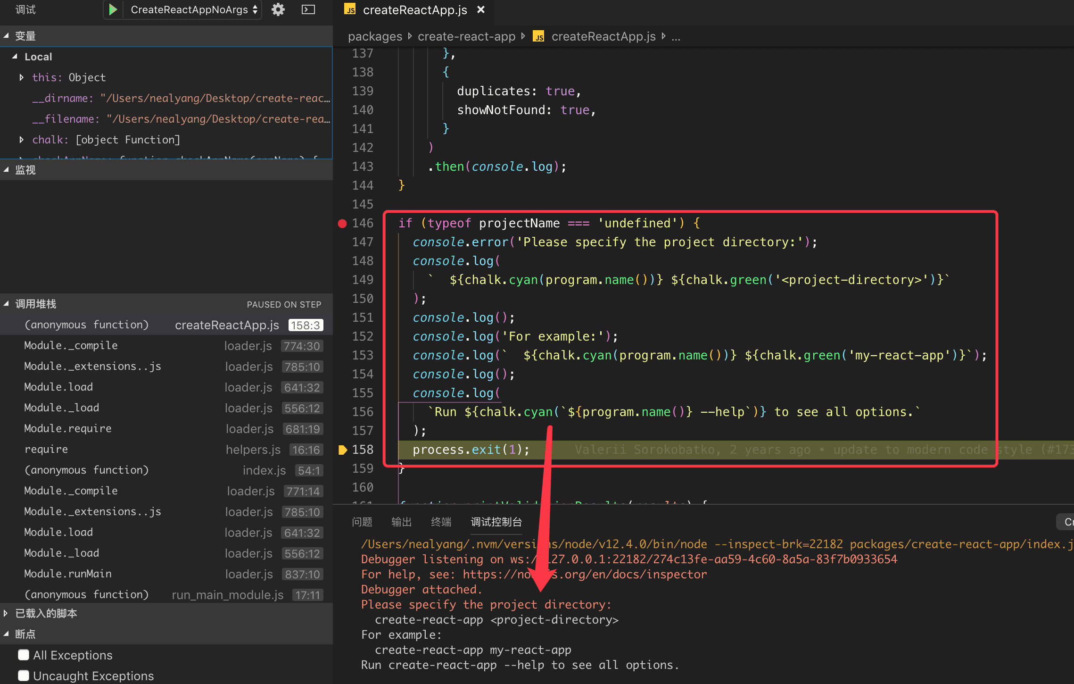
Task: Select Module.require frame at loader.js 681:19
Action: [166, 428]
